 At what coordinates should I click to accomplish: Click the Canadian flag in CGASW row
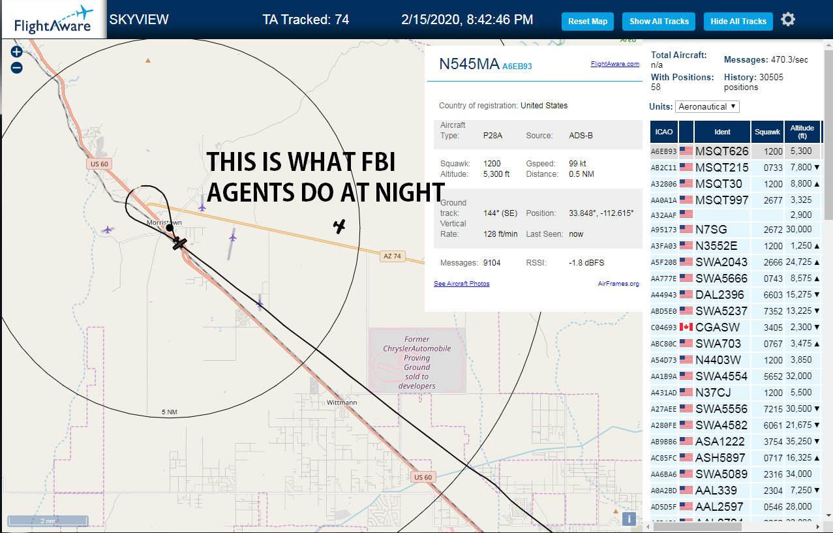pyautogui.click(x=686, y=327)
